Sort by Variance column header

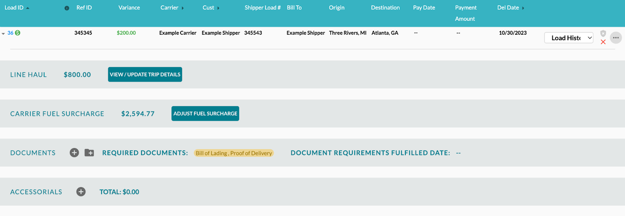[129, 7]
